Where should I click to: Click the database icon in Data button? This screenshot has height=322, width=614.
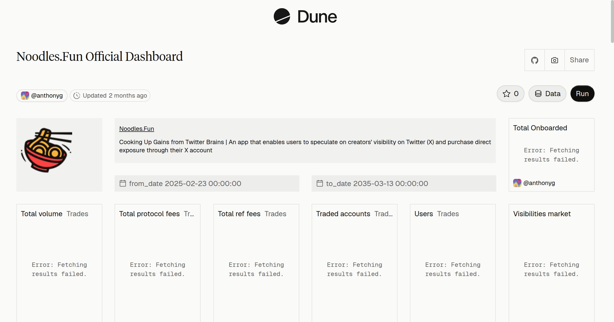pyautogui.click(x=538, y=94)
